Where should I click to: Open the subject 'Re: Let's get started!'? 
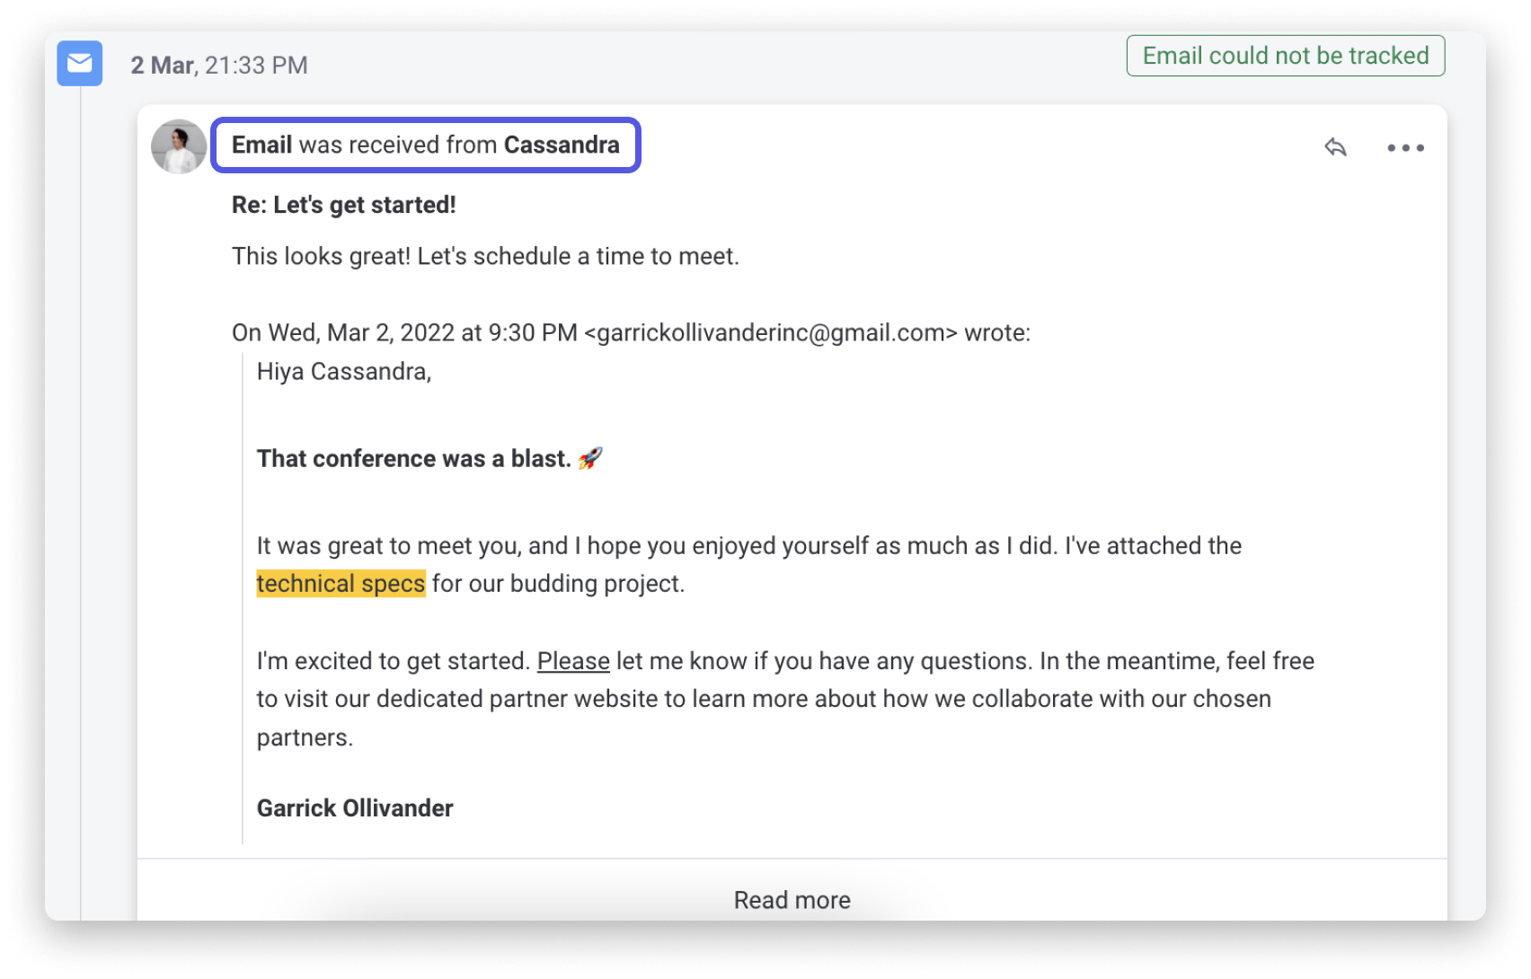(x=344, y=205)
